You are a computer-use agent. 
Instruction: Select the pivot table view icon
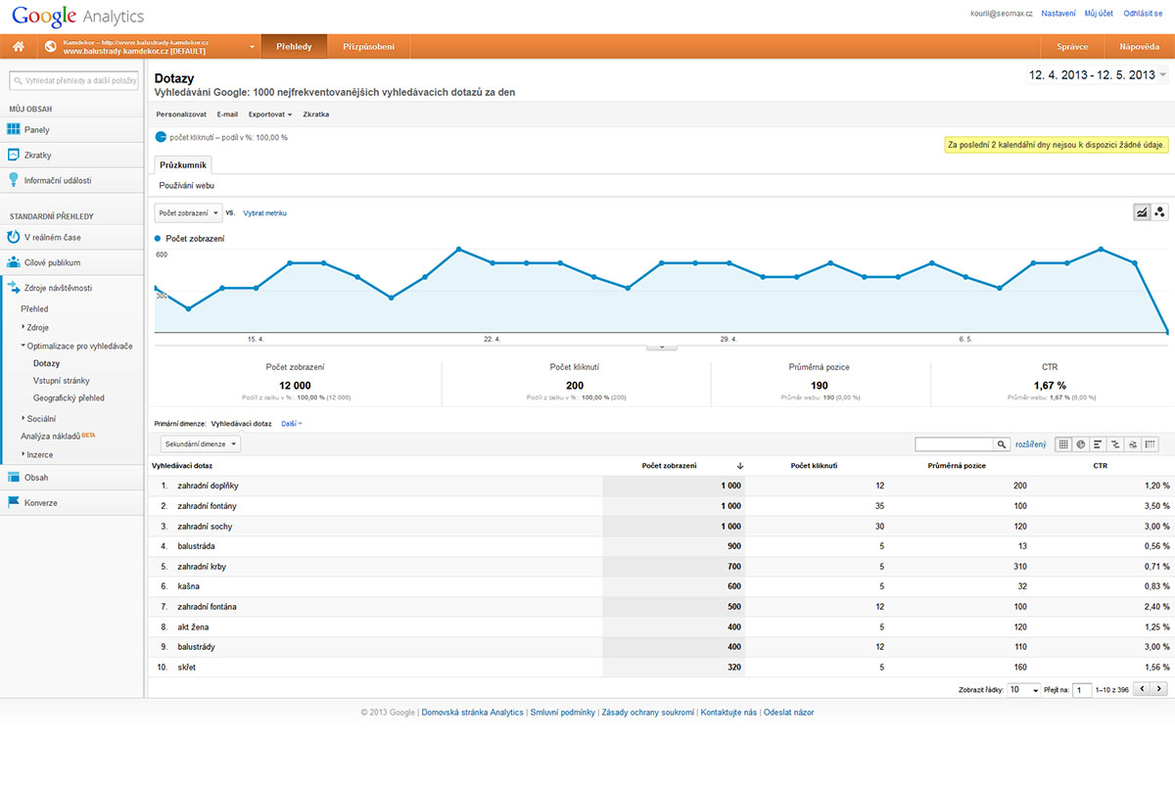click(x=1151, y=444)
